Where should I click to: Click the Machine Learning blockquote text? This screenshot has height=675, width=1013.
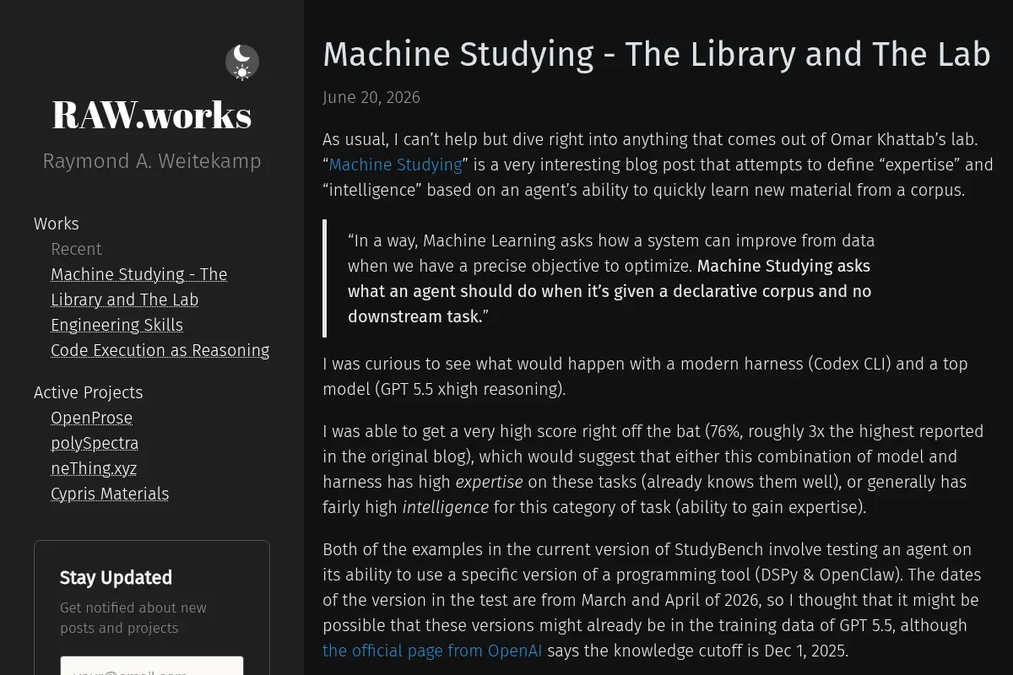click(x=611, y=278)
